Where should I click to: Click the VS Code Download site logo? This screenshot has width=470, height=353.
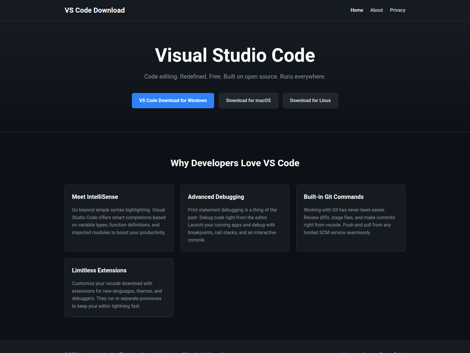(x=95, y=10)
